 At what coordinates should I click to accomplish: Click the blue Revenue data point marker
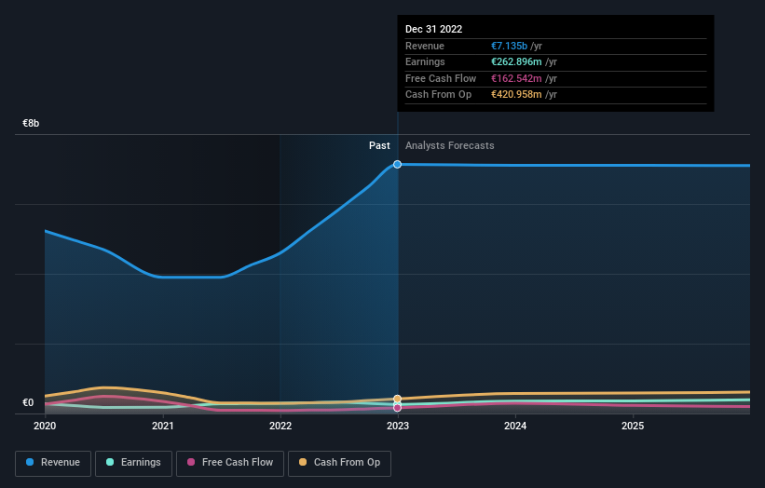397,164
